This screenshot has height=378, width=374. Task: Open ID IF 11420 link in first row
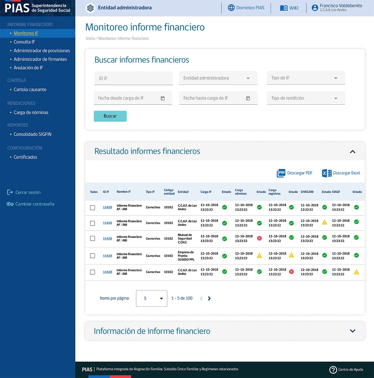coord(108,208)
